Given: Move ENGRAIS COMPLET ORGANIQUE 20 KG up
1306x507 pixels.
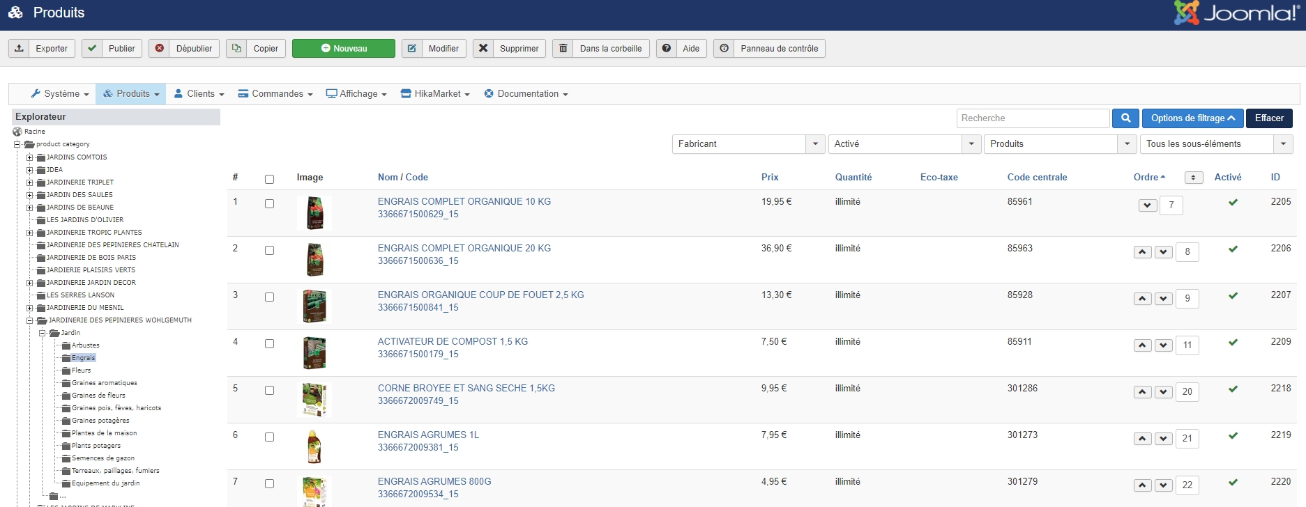Looking at the screenshot, I should pyautogui.click(x=1142, y=252).
